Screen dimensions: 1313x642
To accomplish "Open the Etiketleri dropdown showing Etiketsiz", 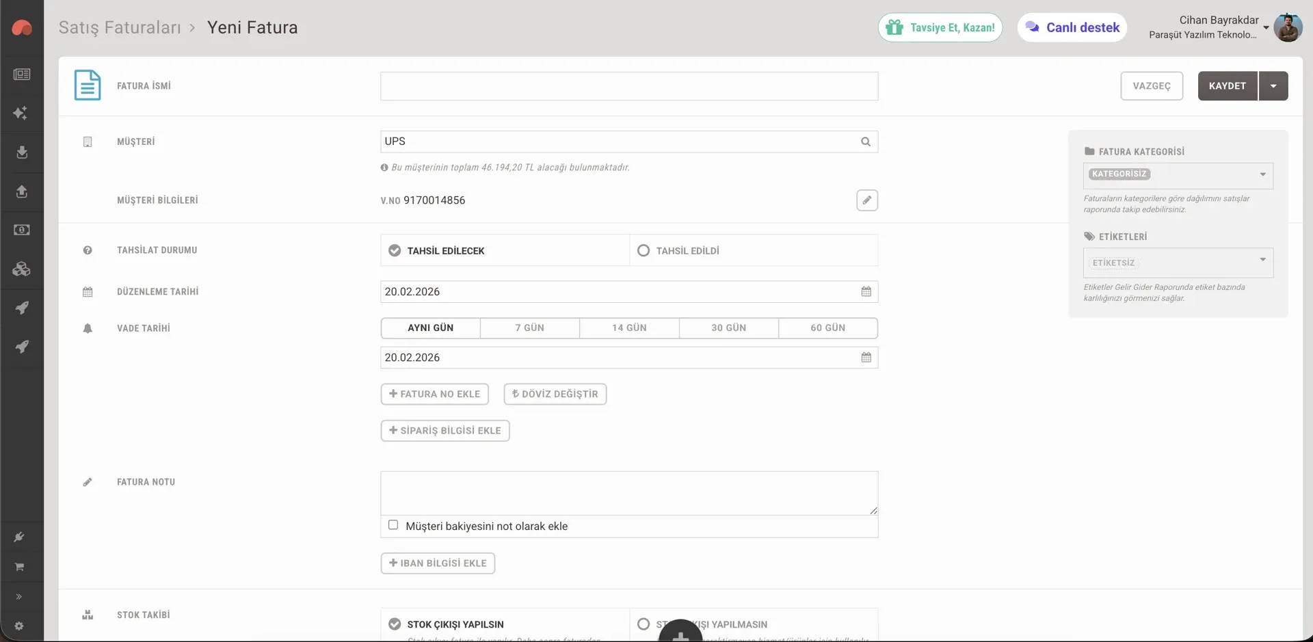I will click(x=1178, y=263).
